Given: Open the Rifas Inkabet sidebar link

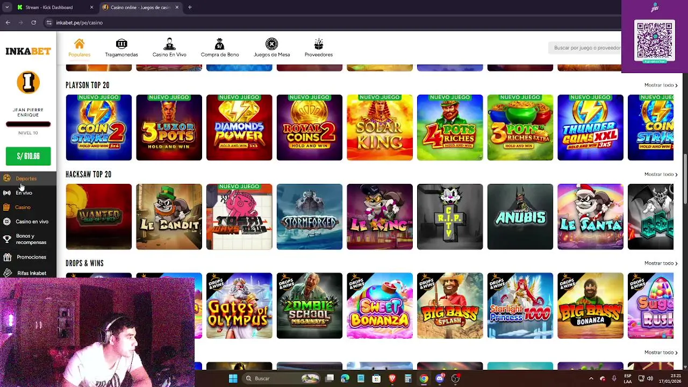Looking at the screenshot, I should click(x=32, y=273).
